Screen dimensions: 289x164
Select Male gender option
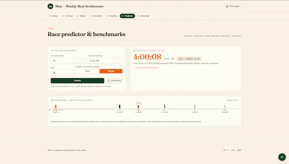pos(87,71)
